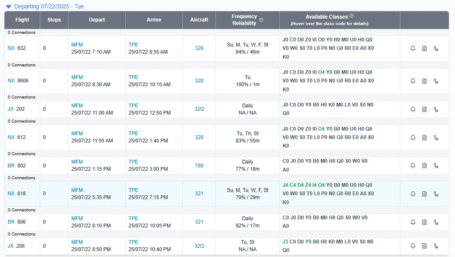Open document icon for NX 612
This screenshot has height=257, width=455.
tap(424, 138)
